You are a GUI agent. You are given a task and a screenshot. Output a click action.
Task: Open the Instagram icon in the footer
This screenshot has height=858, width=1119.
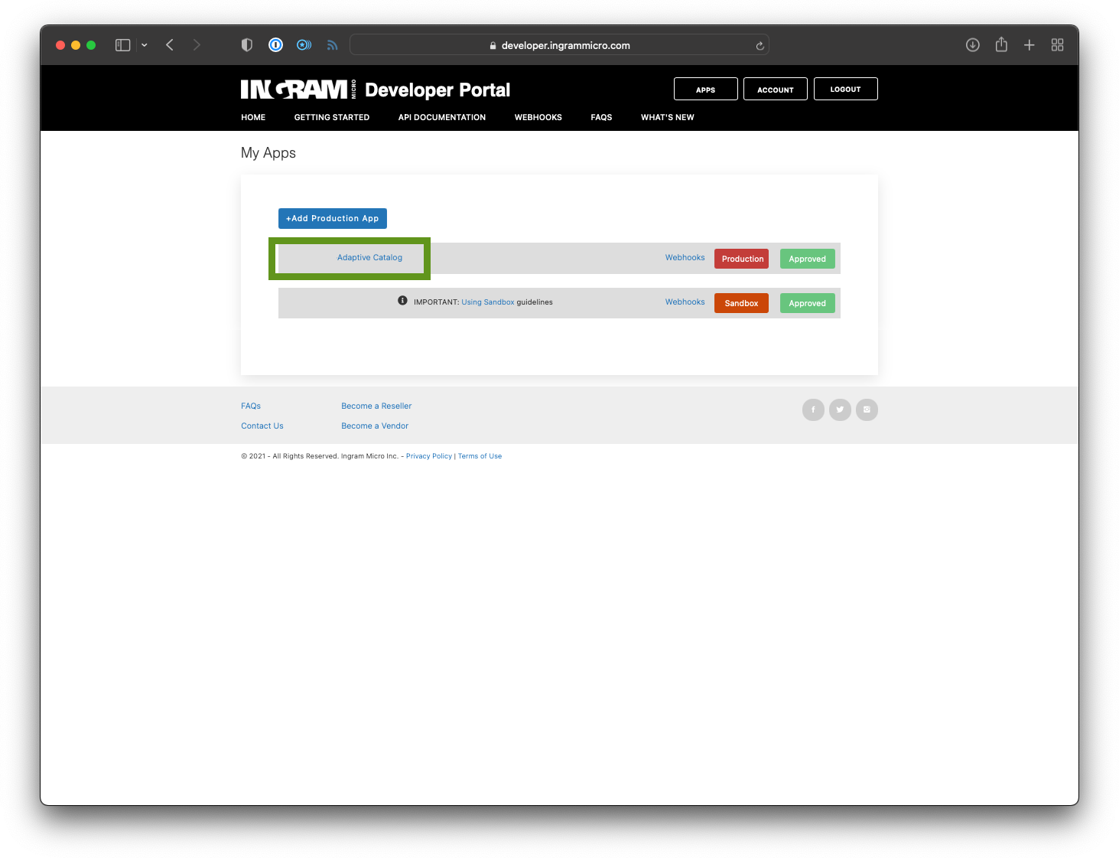(867, 409)
